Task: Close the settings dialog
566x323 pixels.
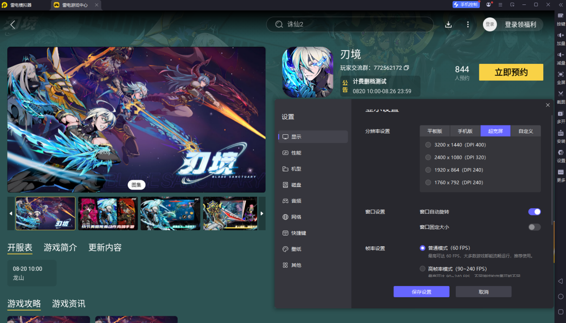Action: coord(548,105)
